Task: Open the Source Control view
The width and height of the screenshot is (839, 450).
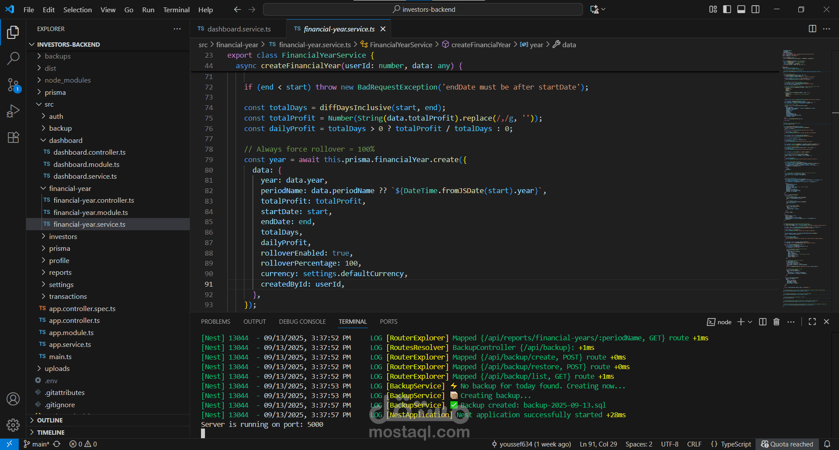Action: click(13, 85)
